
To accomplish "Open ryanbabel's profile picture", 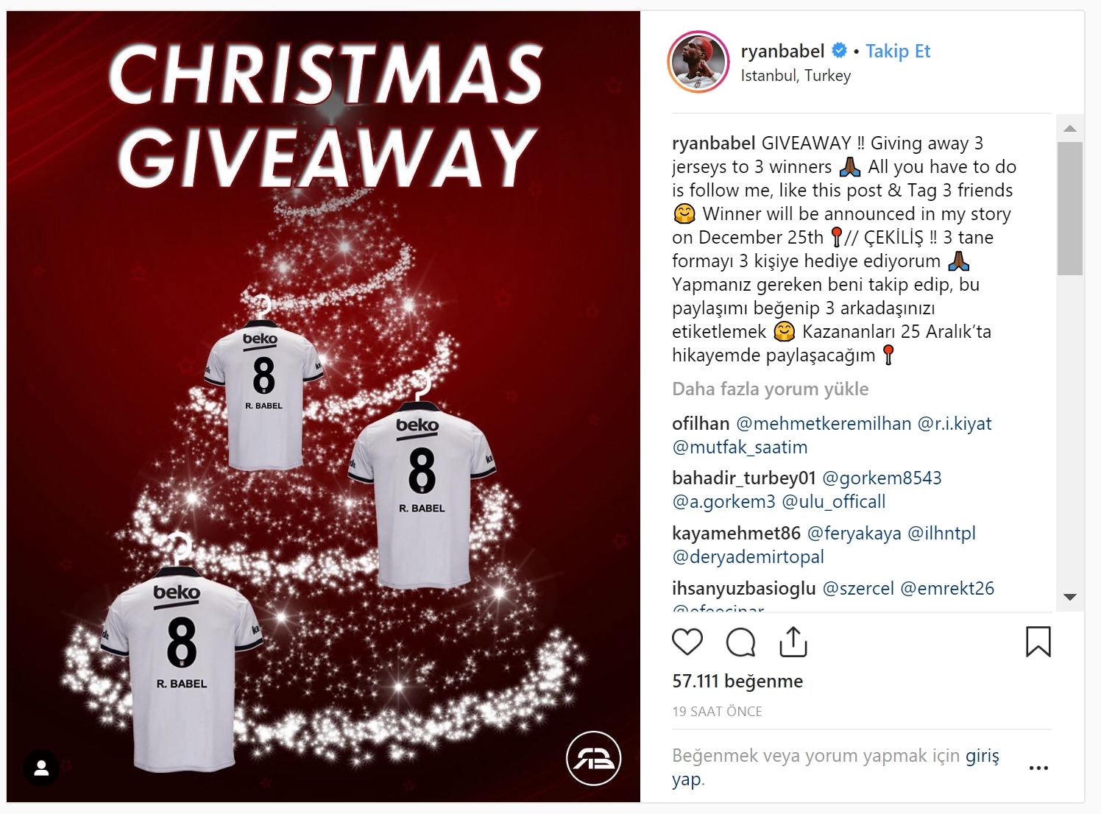I will (x=698, y=62).
